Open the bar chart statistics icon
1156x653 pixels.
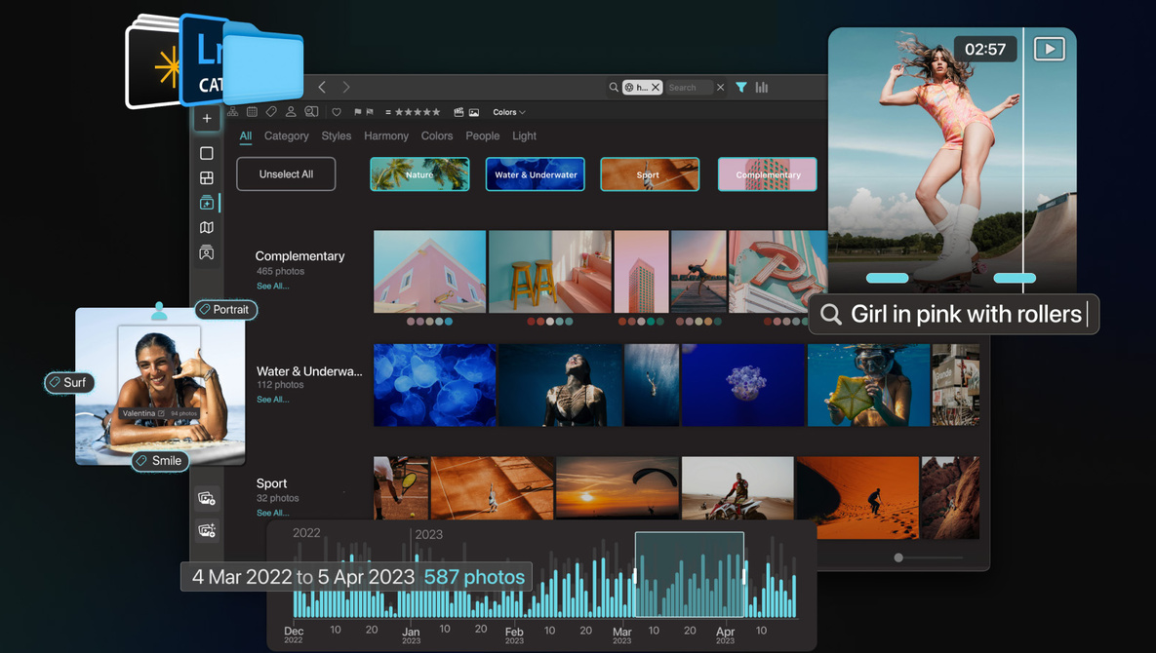762,87
